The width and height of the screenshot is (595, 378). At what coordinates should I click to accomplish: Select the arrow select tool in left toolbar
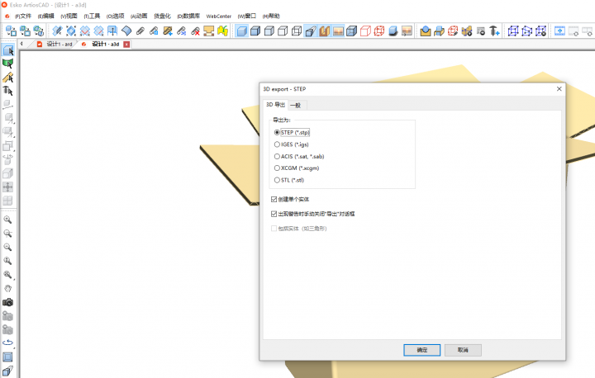tap(7, 50)
